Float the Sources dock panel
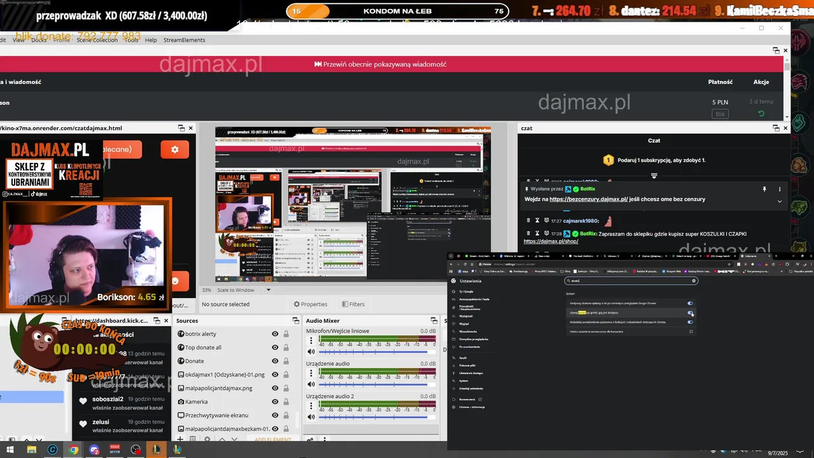This screenshot has width=814, height=458. tap(296, 321)
